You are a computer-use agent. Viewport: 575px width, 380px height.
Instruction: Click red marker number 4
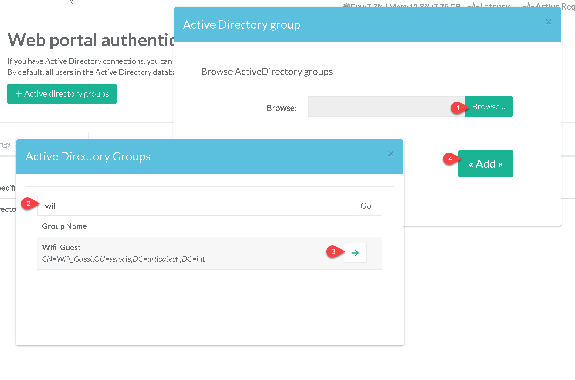tap(450, 159)
